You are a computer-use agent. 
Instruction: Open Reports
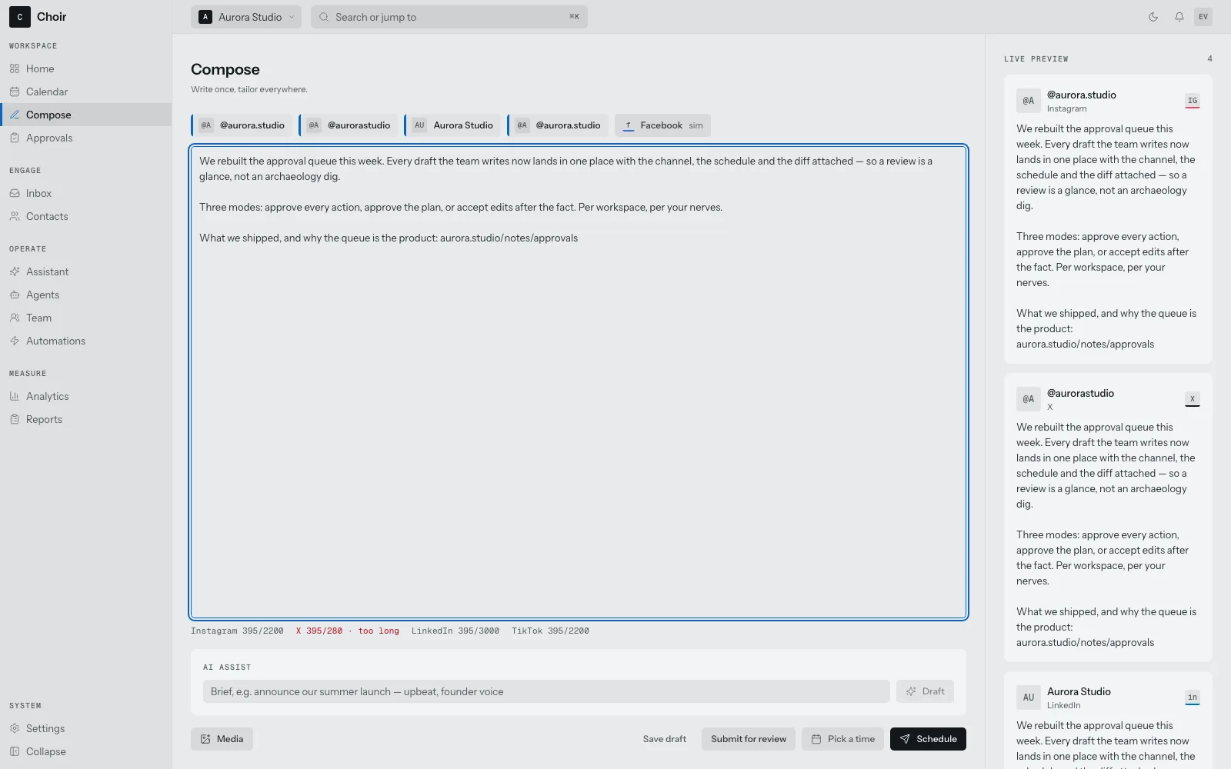[x=85, y=419]
